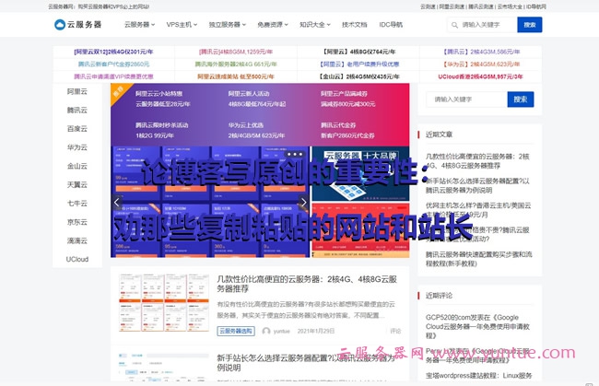Click the blue header 搜索 button

529,25
